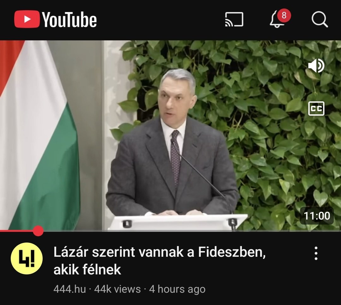The width and height of the screenshot is (341, 305).
Task: Open the Cast to device icon
Action: click(x=234, y=20)
